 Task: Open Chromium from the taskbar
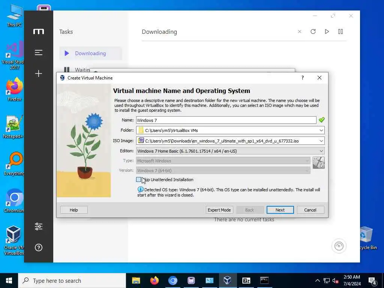click(x=172, y=280)
